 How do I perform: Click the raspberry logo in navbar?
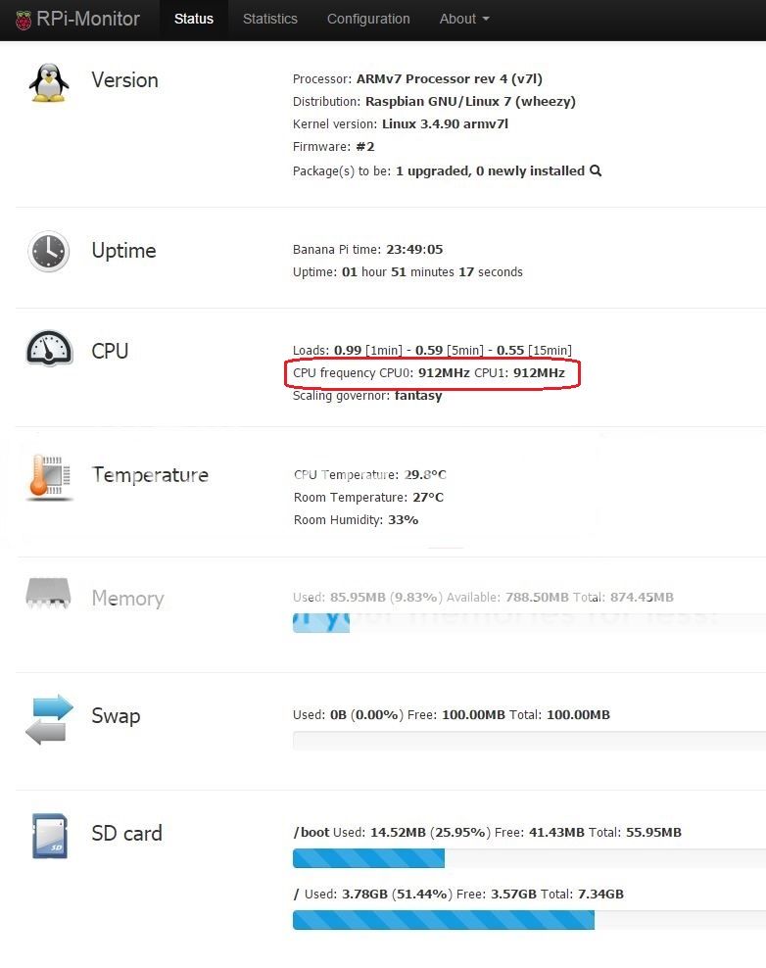click(24, 20)
